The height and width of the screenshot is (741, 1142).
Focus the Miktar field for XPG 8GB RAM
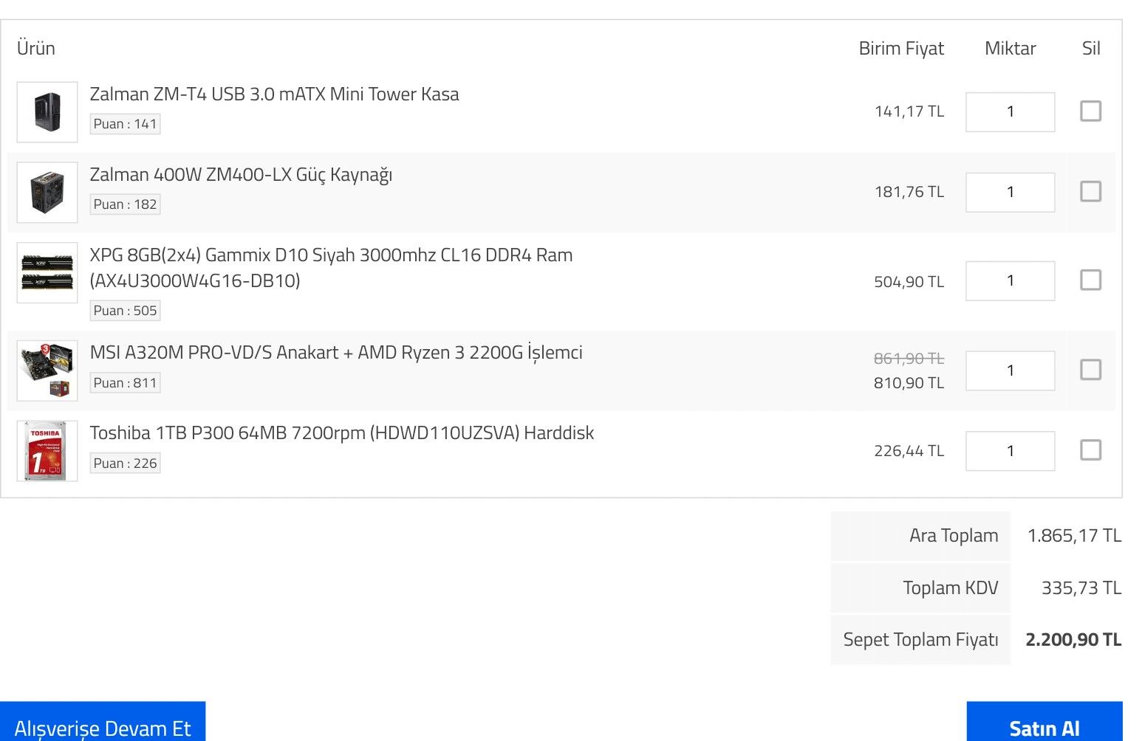(1010, 281)
